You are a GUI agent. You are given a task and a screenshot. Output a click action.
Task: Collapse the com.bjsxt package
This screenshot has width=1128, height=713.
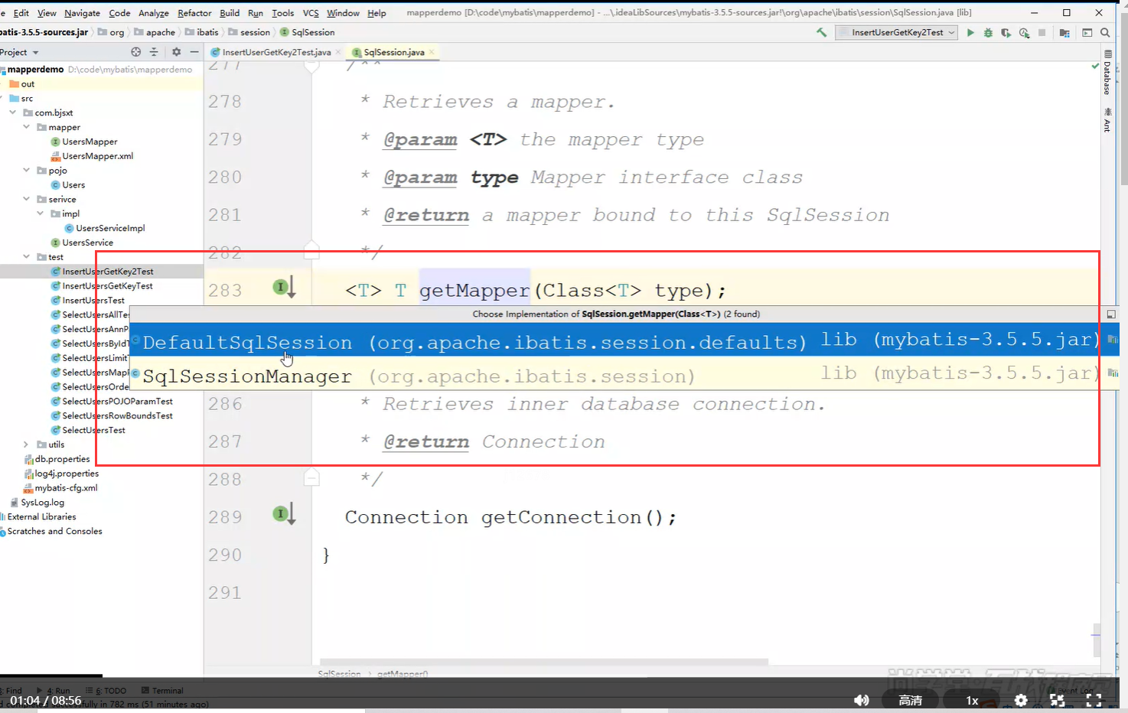[x=13, y=112]
